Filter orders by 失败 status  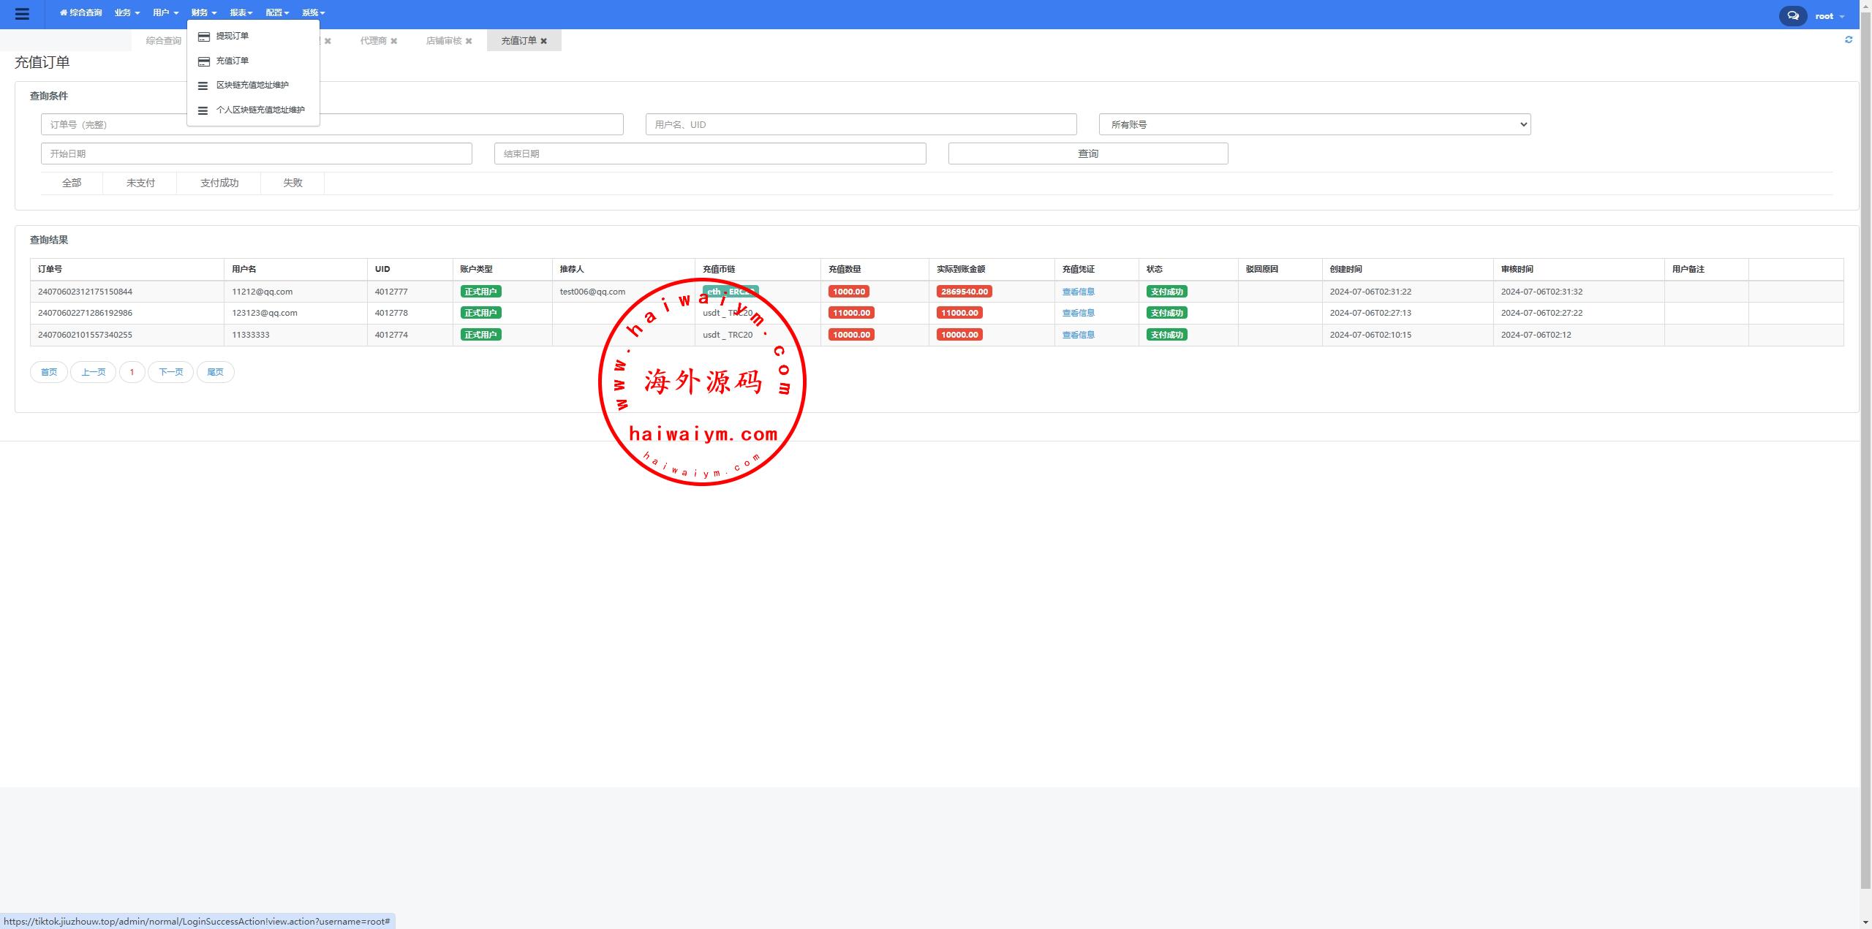292,183
